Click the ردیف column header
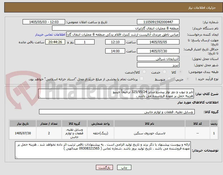The image size is (223, 175). point(214,124)
